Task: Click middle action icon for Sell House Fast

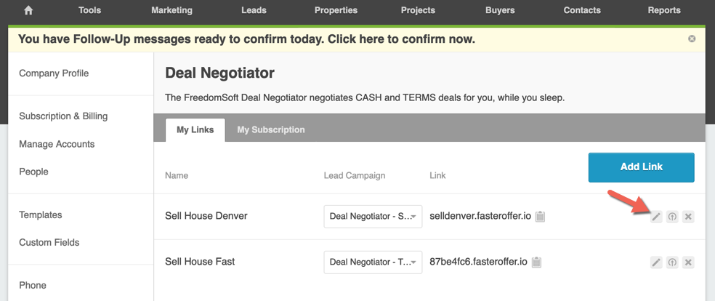Action: pos(672,262)
